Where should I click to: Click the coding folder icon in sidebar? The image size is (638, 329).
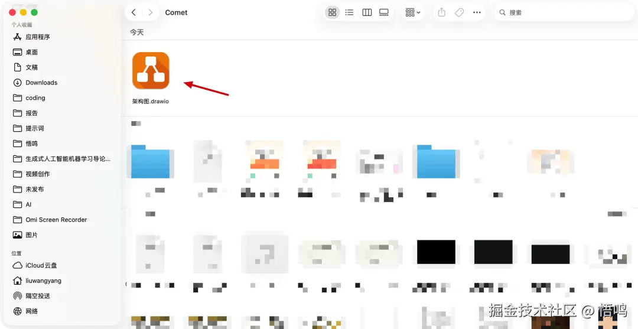pyautogui.click(x=17, y=98)
